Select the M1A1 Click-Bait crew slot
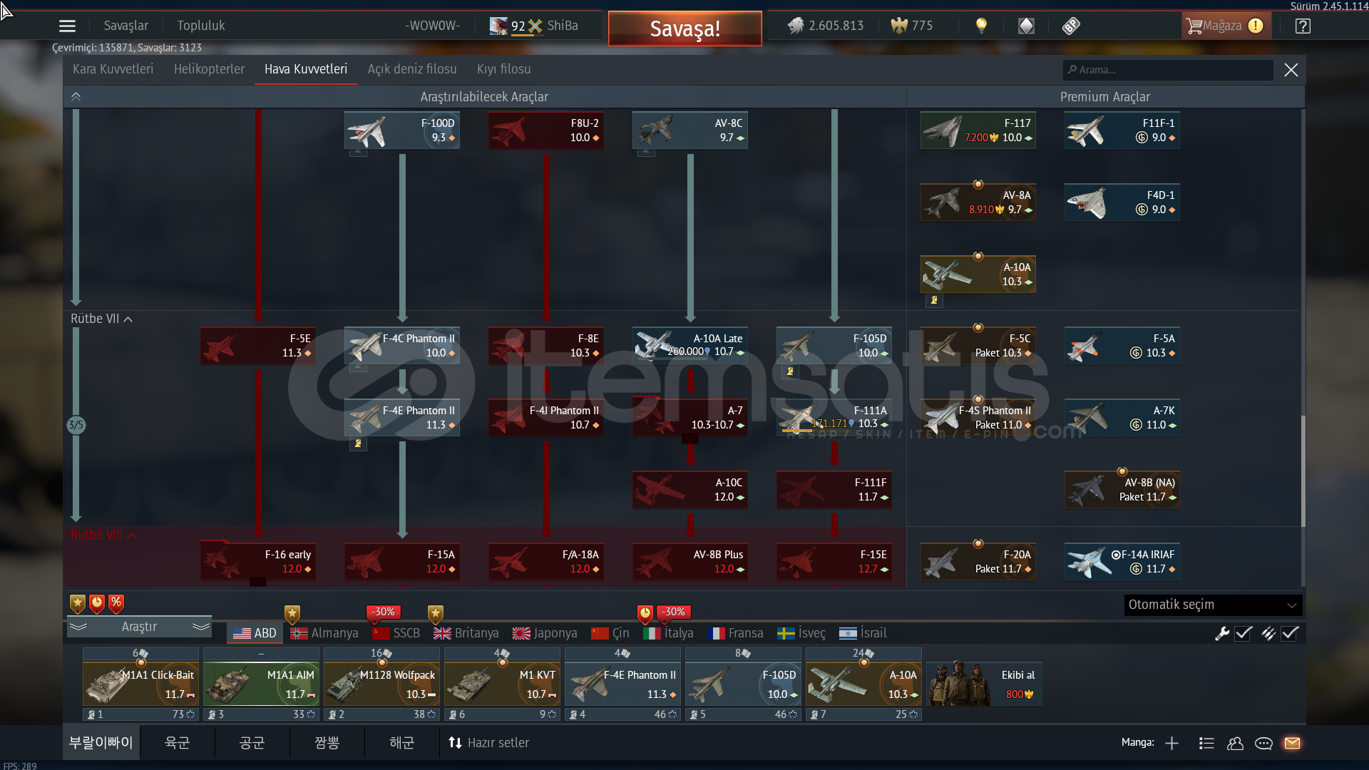1369x770 pixels. 140,684
